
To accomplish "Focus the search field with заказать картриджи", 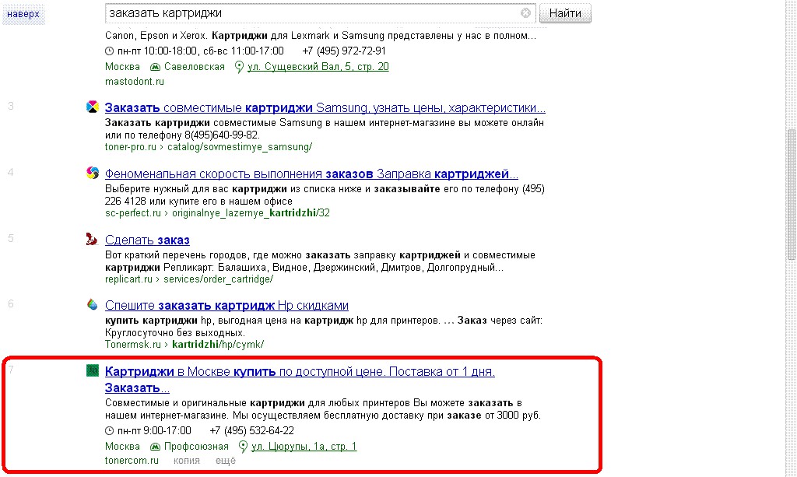I will point(320,13).
